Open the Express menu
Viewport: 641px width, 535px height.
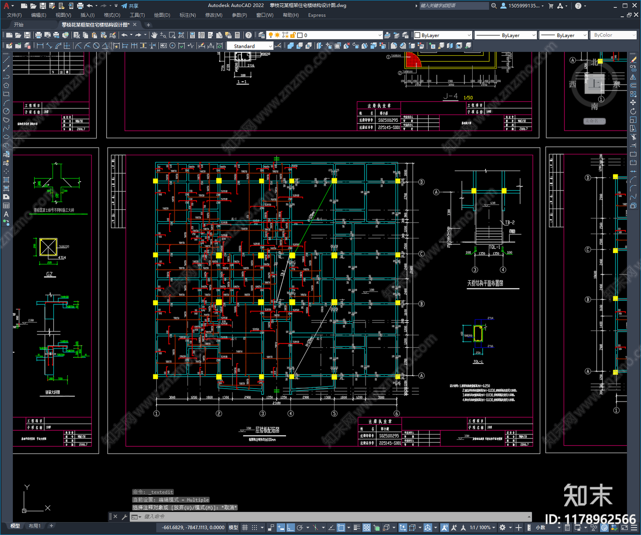point(317,15)
